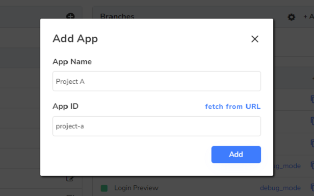Click the blue Add button

pos(236,154)
